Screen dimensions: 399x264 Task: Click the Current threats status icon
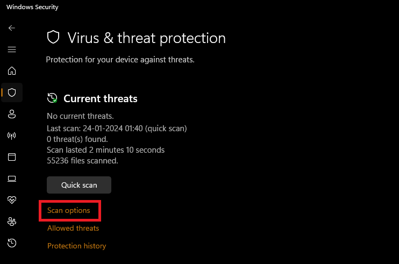(52, 98)
